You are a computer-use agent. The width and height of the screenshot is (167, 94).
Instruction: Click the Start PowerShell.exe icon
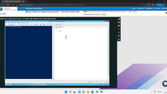44,25
